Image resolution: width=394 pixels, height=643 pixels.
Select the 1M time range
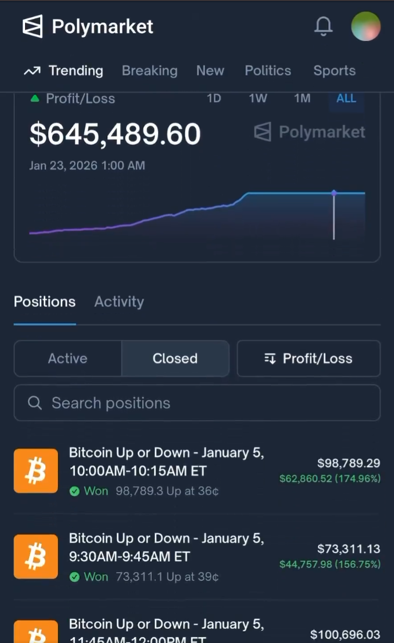302,98
